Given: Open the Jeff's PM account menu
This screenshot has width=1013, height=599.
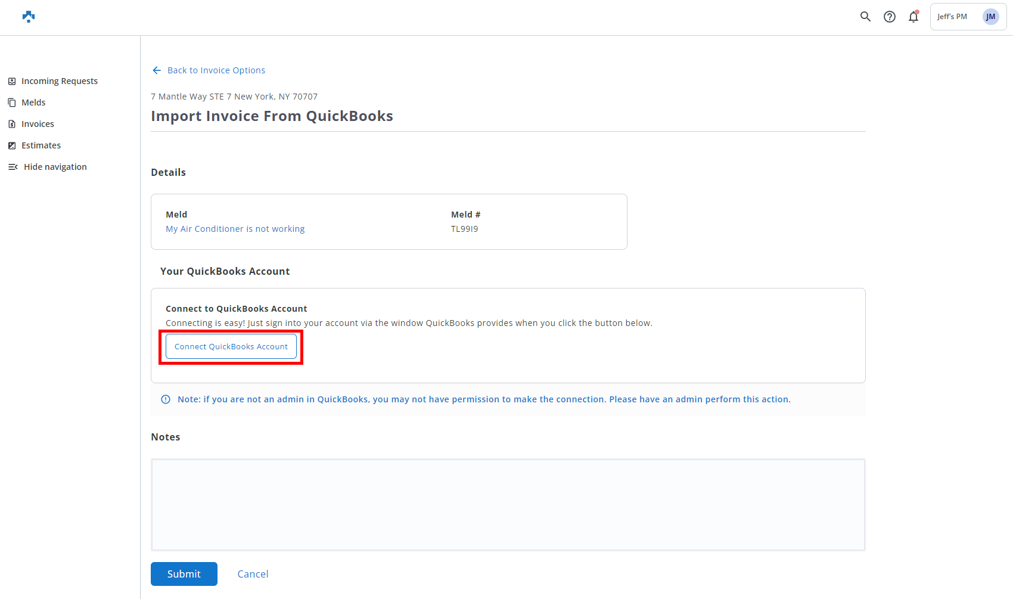Looking at the screenshot, I should click(x=952, y=17).
